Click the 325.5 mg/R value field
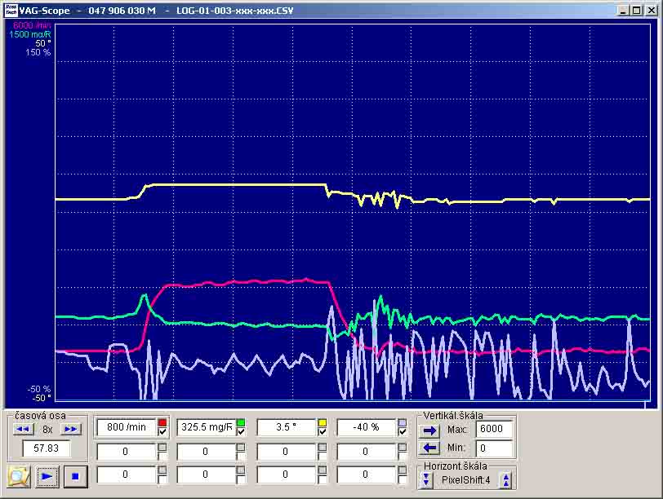This screenshot has width=663, height=499. (x=207, y=427)
